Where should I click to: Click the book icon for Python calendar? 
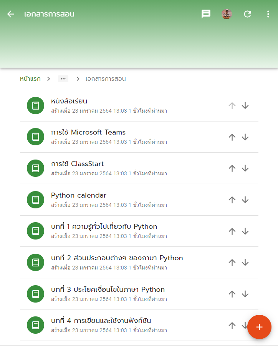click(35, 200)
